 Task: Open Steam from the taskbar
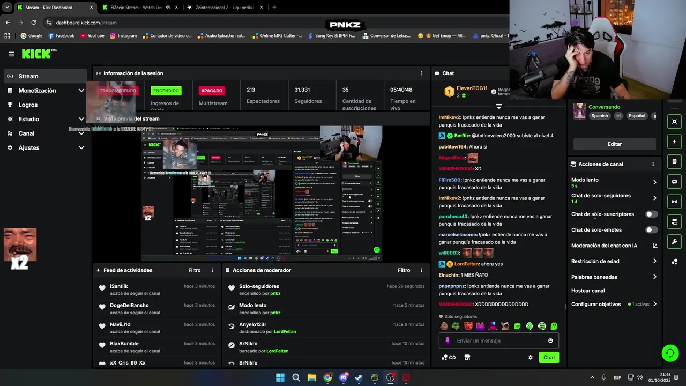click(x=359, y=377)
